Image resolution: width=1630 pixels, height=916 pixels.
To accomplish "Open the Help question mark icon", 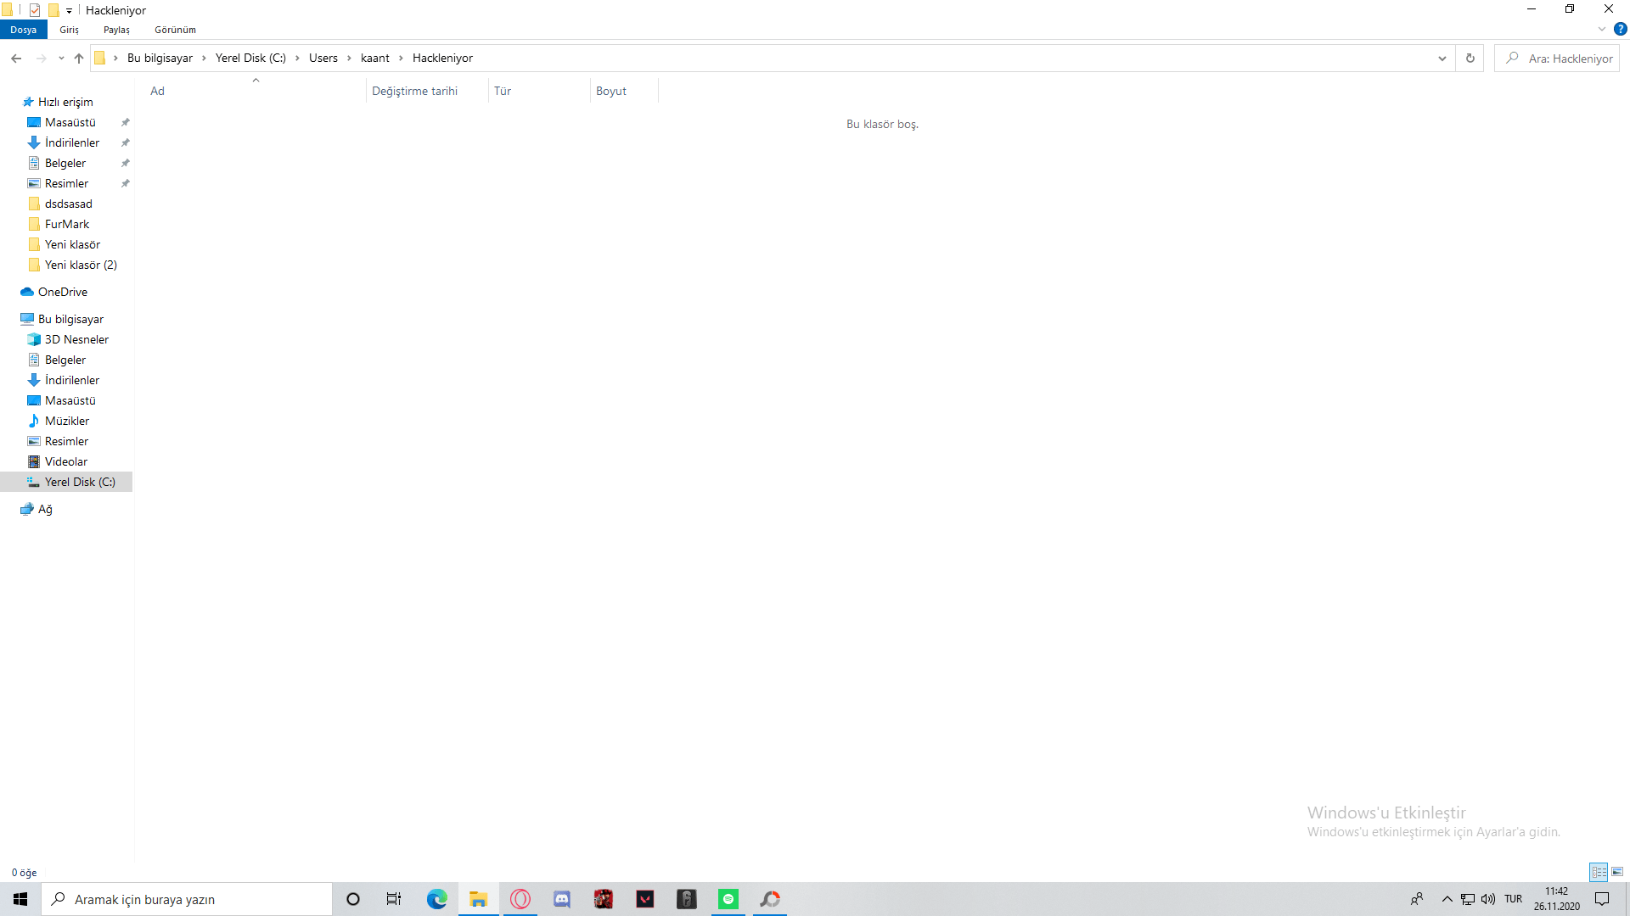I will click(x=1620, y=29).
